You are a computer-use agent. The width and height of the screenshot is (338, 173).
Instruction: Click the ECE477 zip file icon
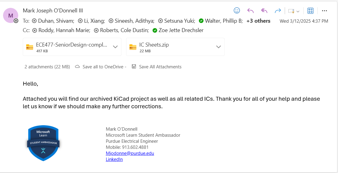[29, 47]
